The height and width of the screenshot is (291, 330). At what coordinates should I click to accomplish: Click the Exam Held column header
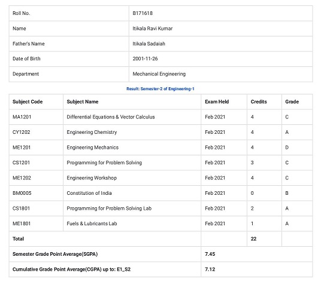(217, 102)
